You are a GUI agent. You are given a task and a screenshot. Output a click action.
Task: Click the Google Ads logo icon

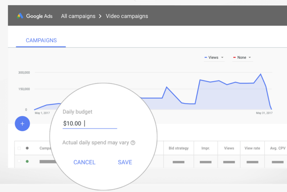pyautogui.click(x=20, y=16)
